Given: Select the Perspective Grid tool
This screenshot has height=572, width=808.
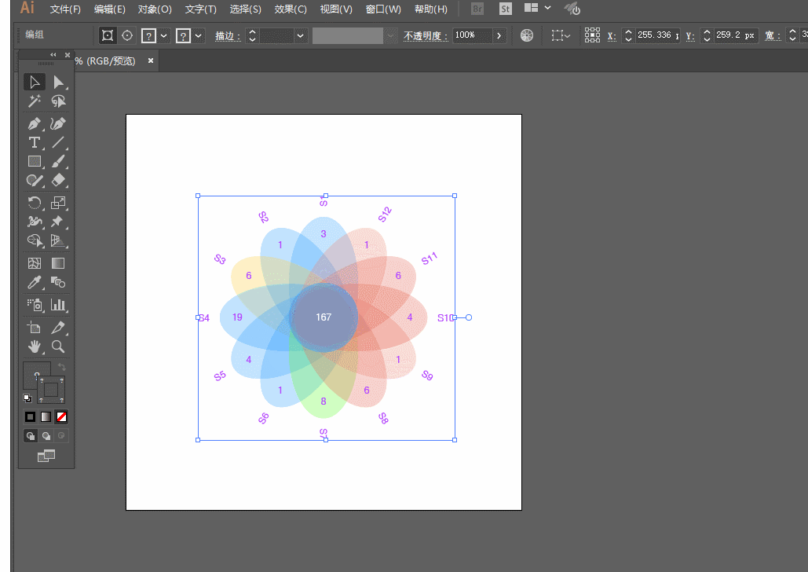Looking at the screenshot, I should [x=58, y=241].
